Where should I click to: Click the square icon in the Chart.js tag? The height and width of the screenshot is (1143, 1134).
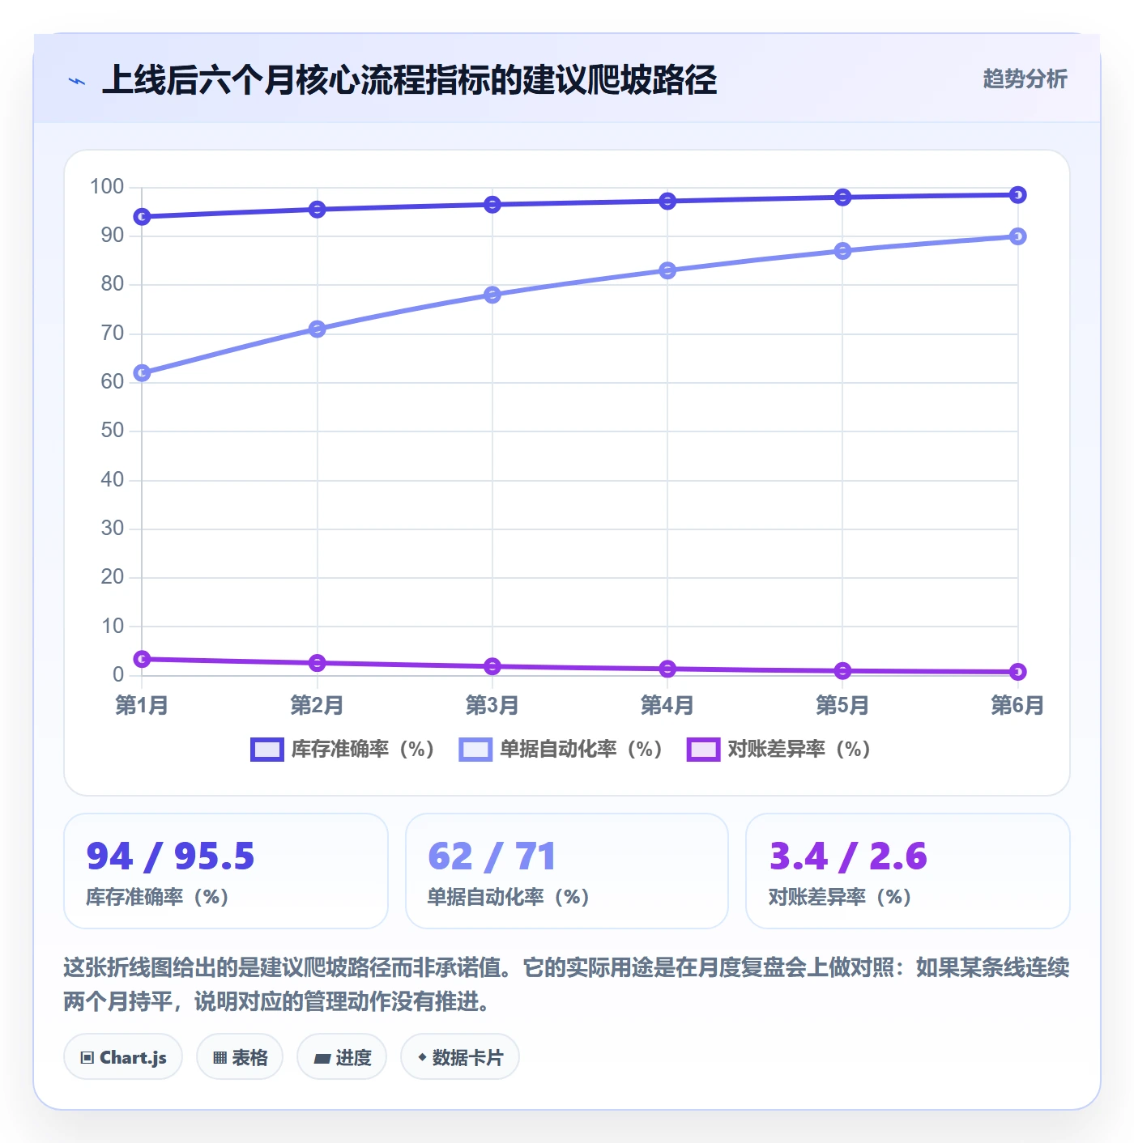[87, 1058]
